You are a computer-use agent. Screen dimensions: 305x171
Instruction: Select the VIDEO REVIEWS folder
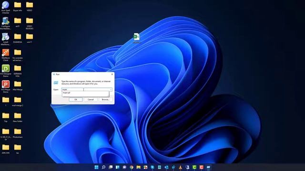pyautogui.click(x=30, y=23)
